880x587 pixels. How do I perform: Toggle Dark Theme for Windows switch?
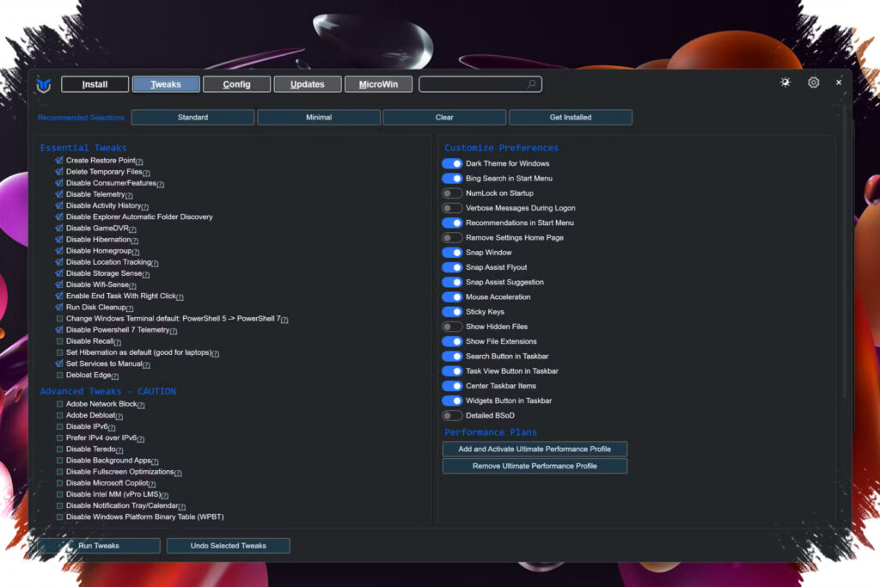pos(452,164)
